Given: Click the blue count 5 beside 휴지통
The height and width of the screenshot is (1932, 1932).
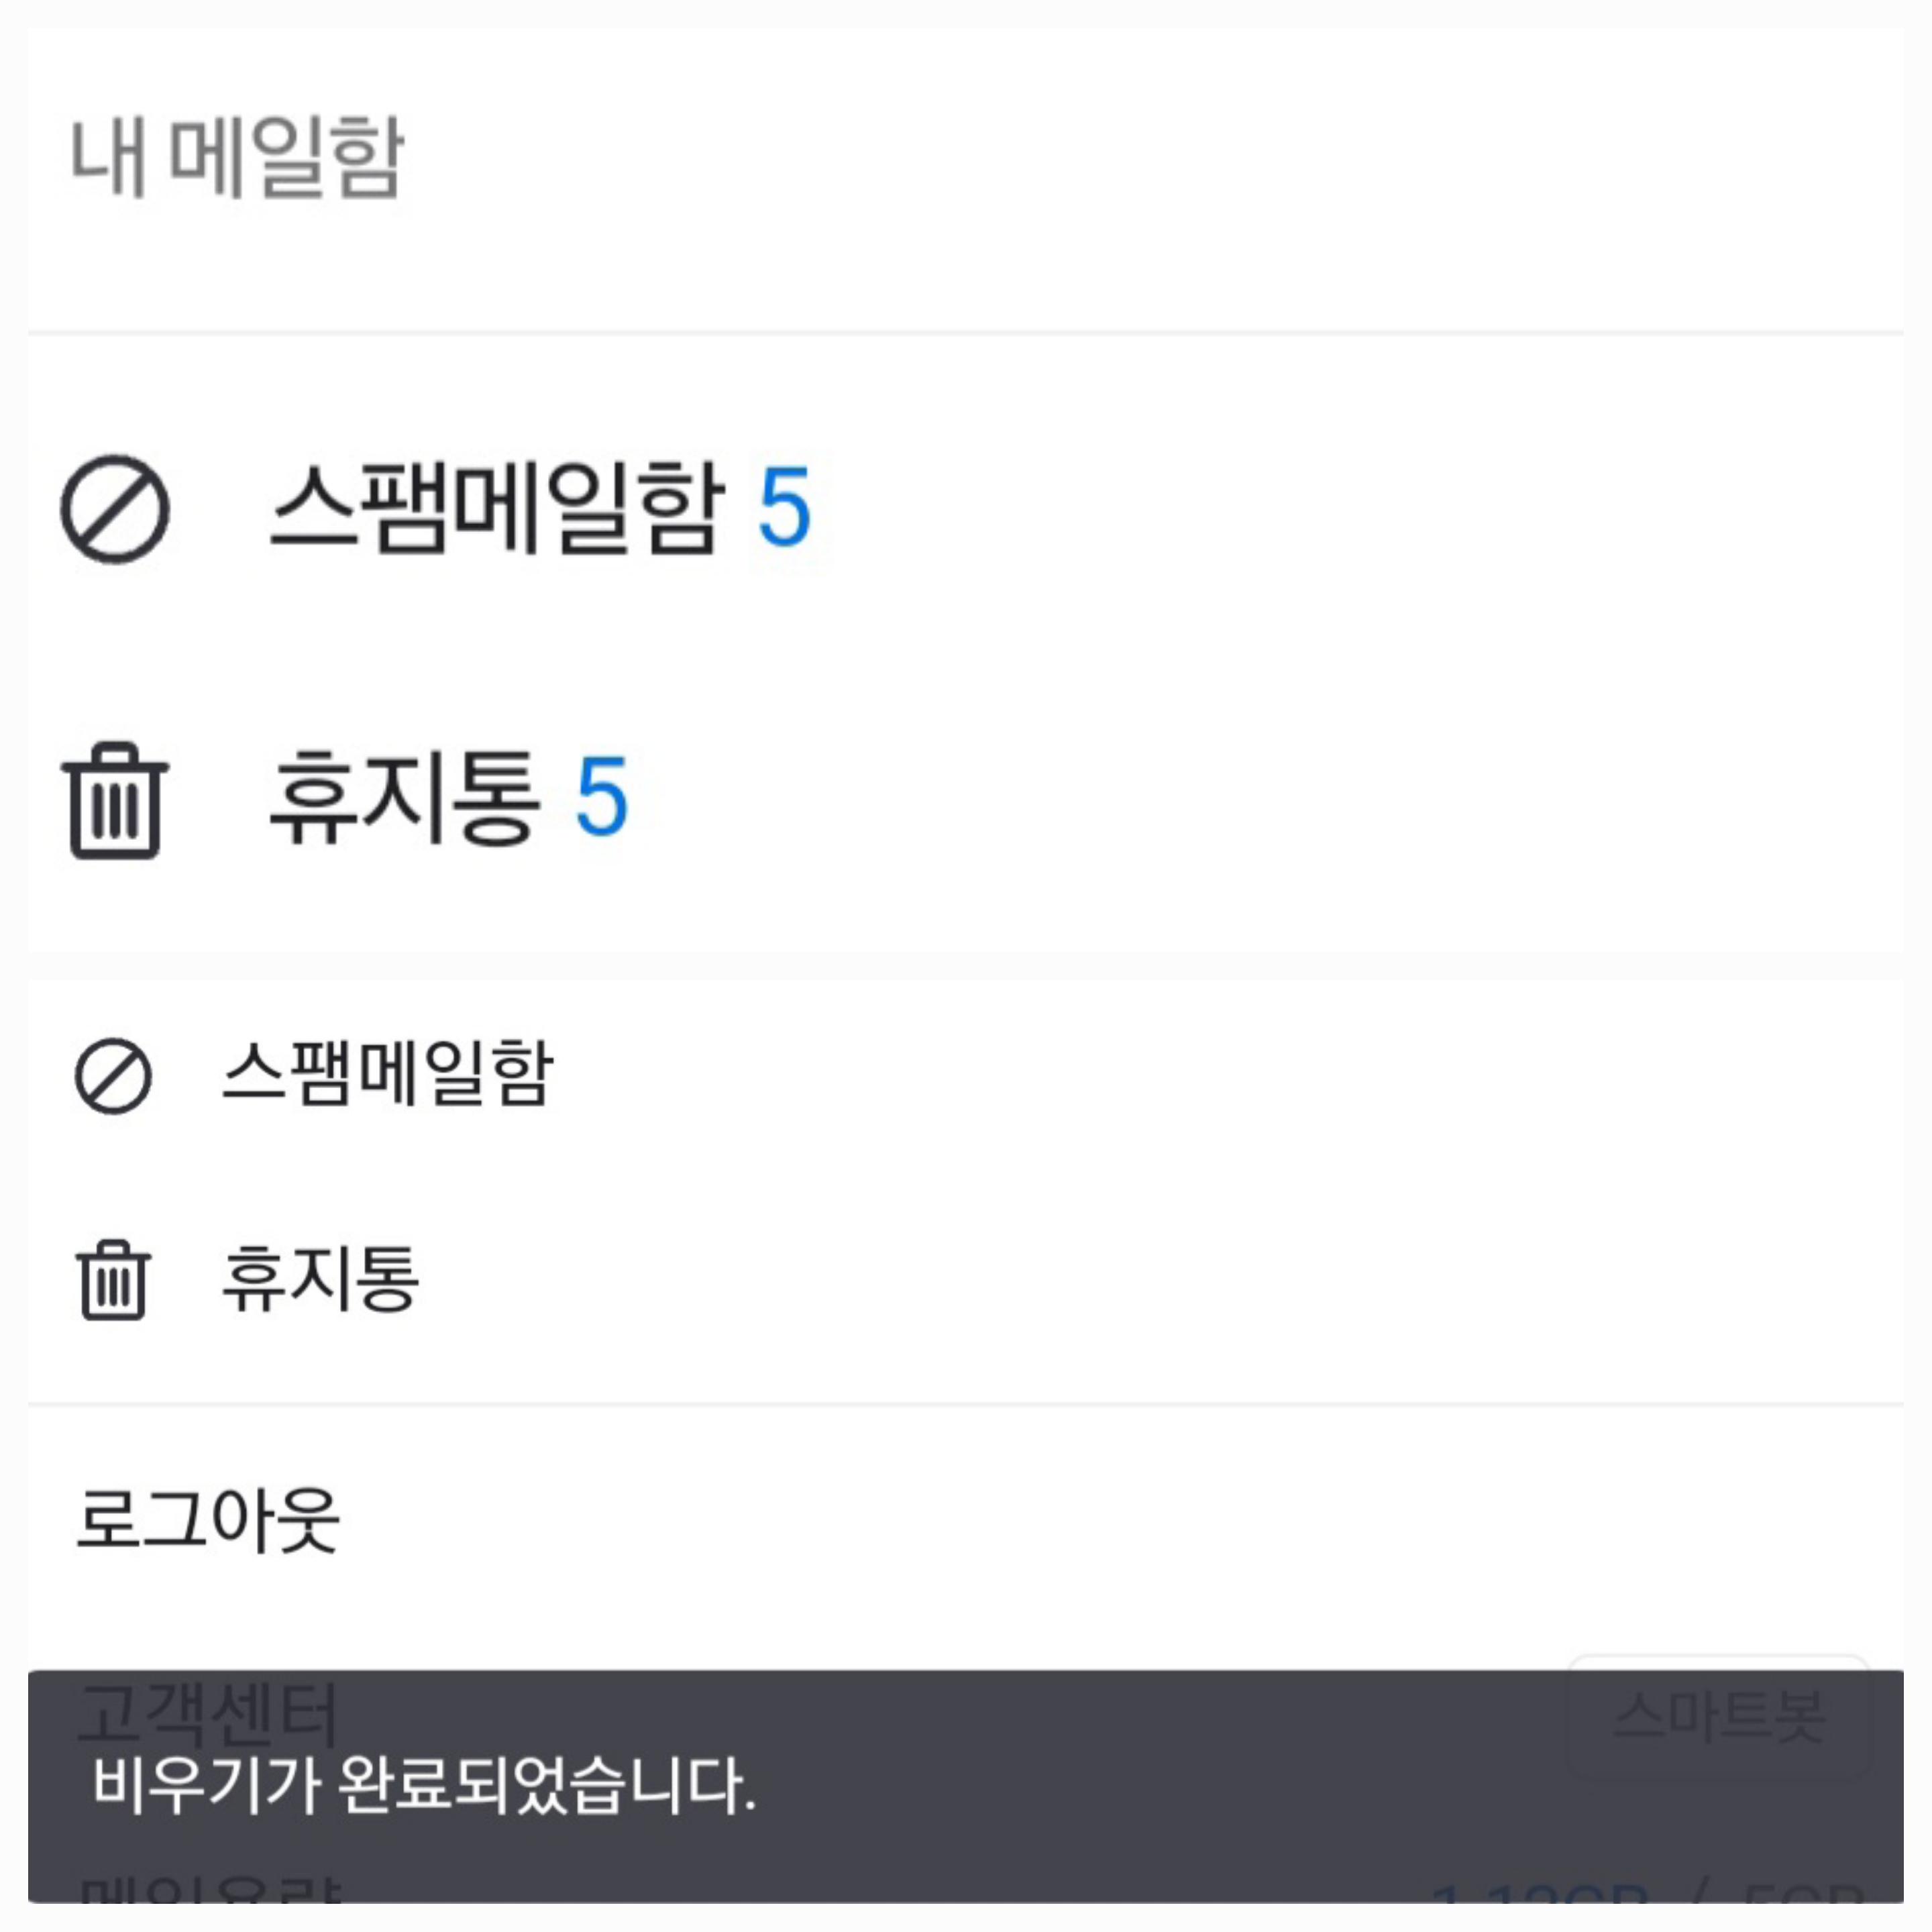Looking at the screenshot, I should coord(602,798).
